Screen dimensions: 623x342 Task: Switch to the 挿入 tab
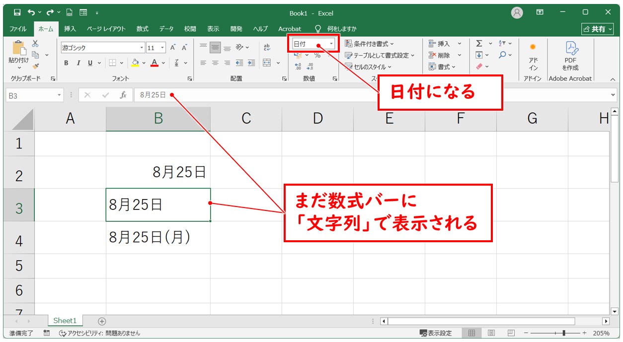pyautogui.click(x=70, y=29)
